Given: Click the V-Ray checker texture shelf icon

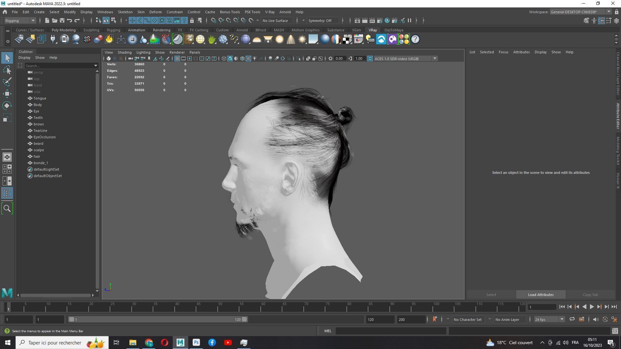Looking at the screenshot, I should pos(347,39).
